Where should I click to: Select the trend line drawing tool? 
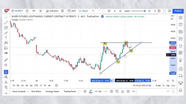(6, 23)
